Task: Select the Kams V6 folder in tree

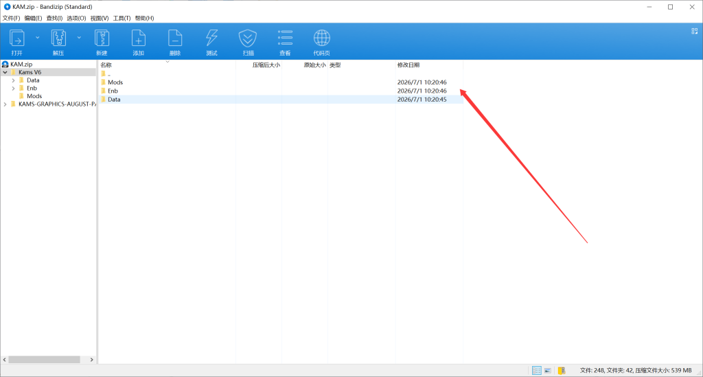Action: point(30,72)
